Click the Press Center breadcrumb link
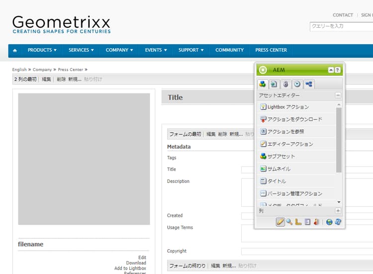The image size is (373, 274). [x=71, y=70]
